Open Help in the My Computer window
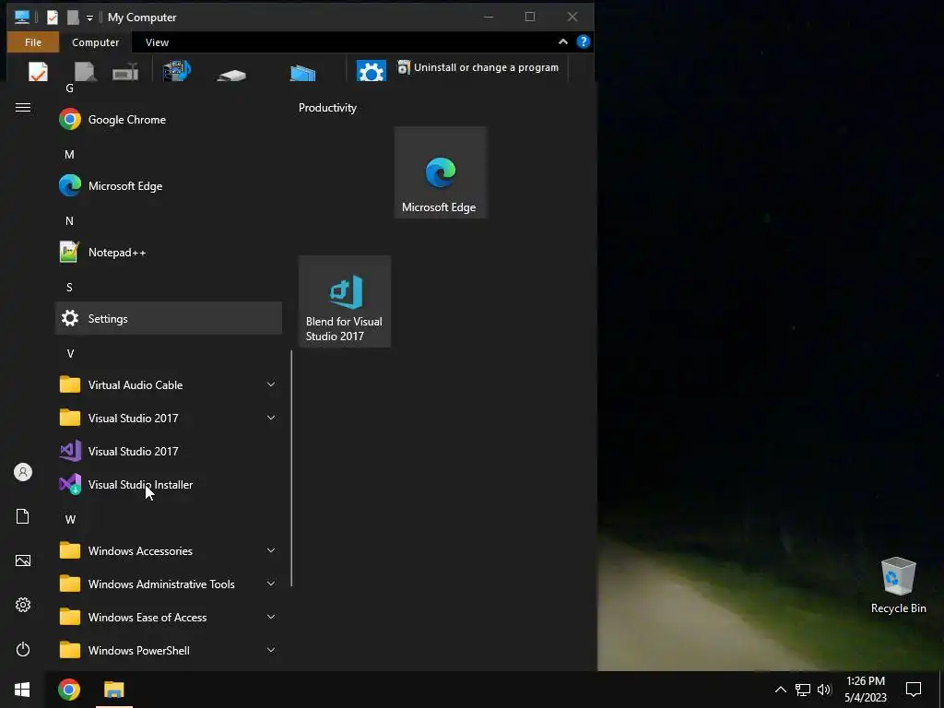Viewport: 944px width, 708px height. (583, 41)
